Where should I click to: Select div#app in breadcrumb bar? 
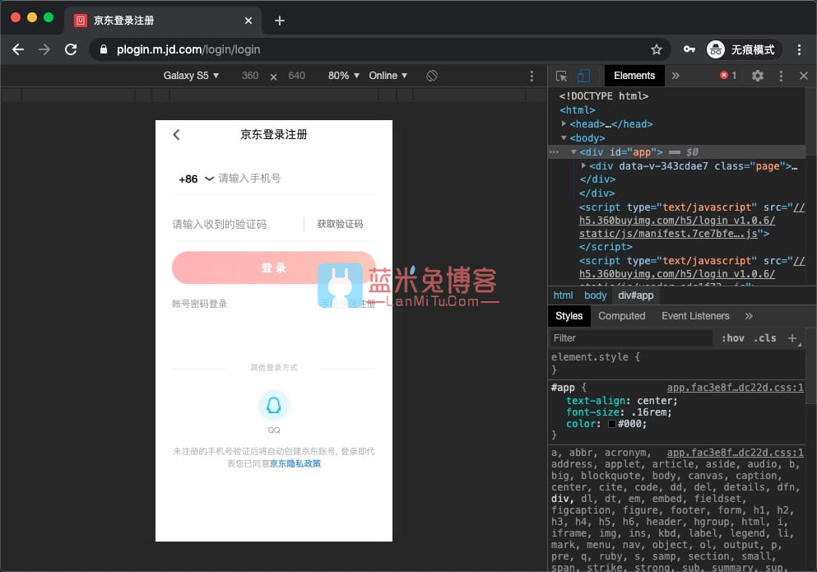tap(636, 295)
